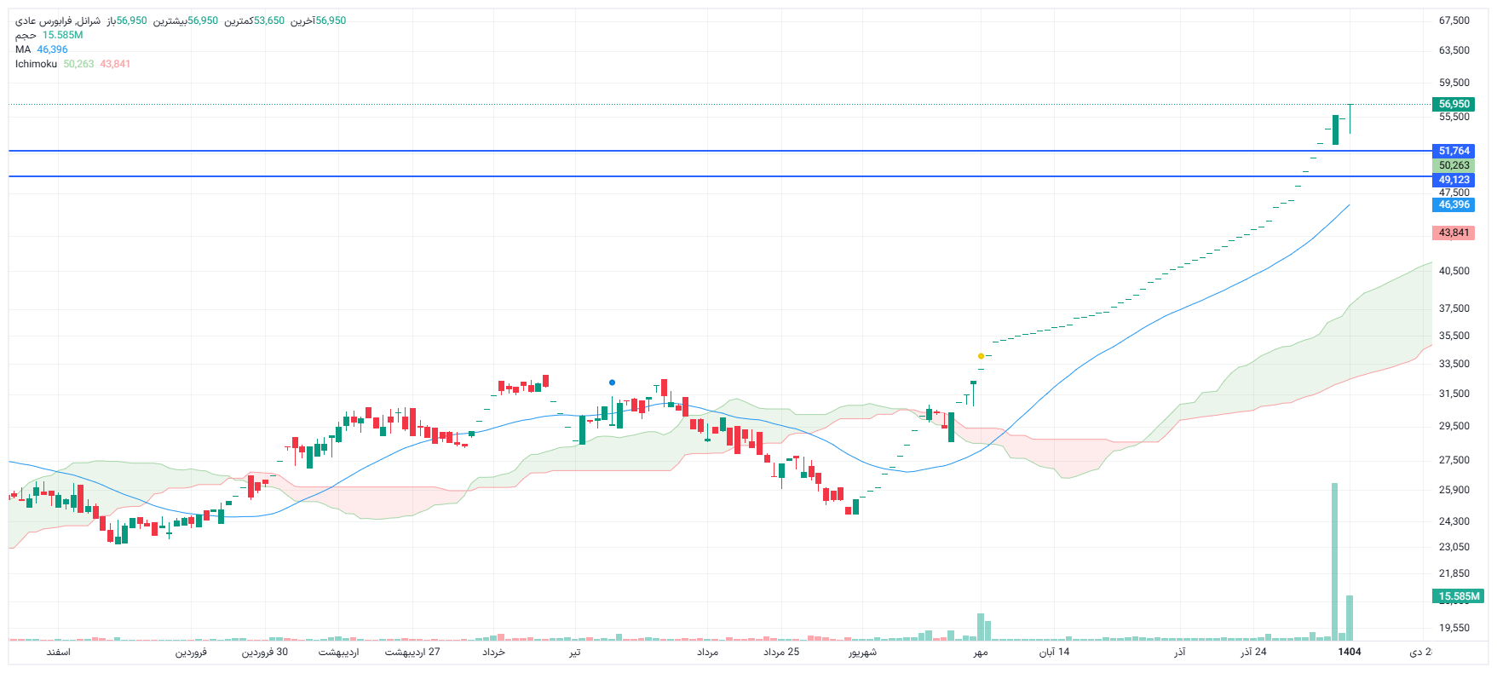Select the MA indicator legend
1497x673 pixels.
coord(23,49)
